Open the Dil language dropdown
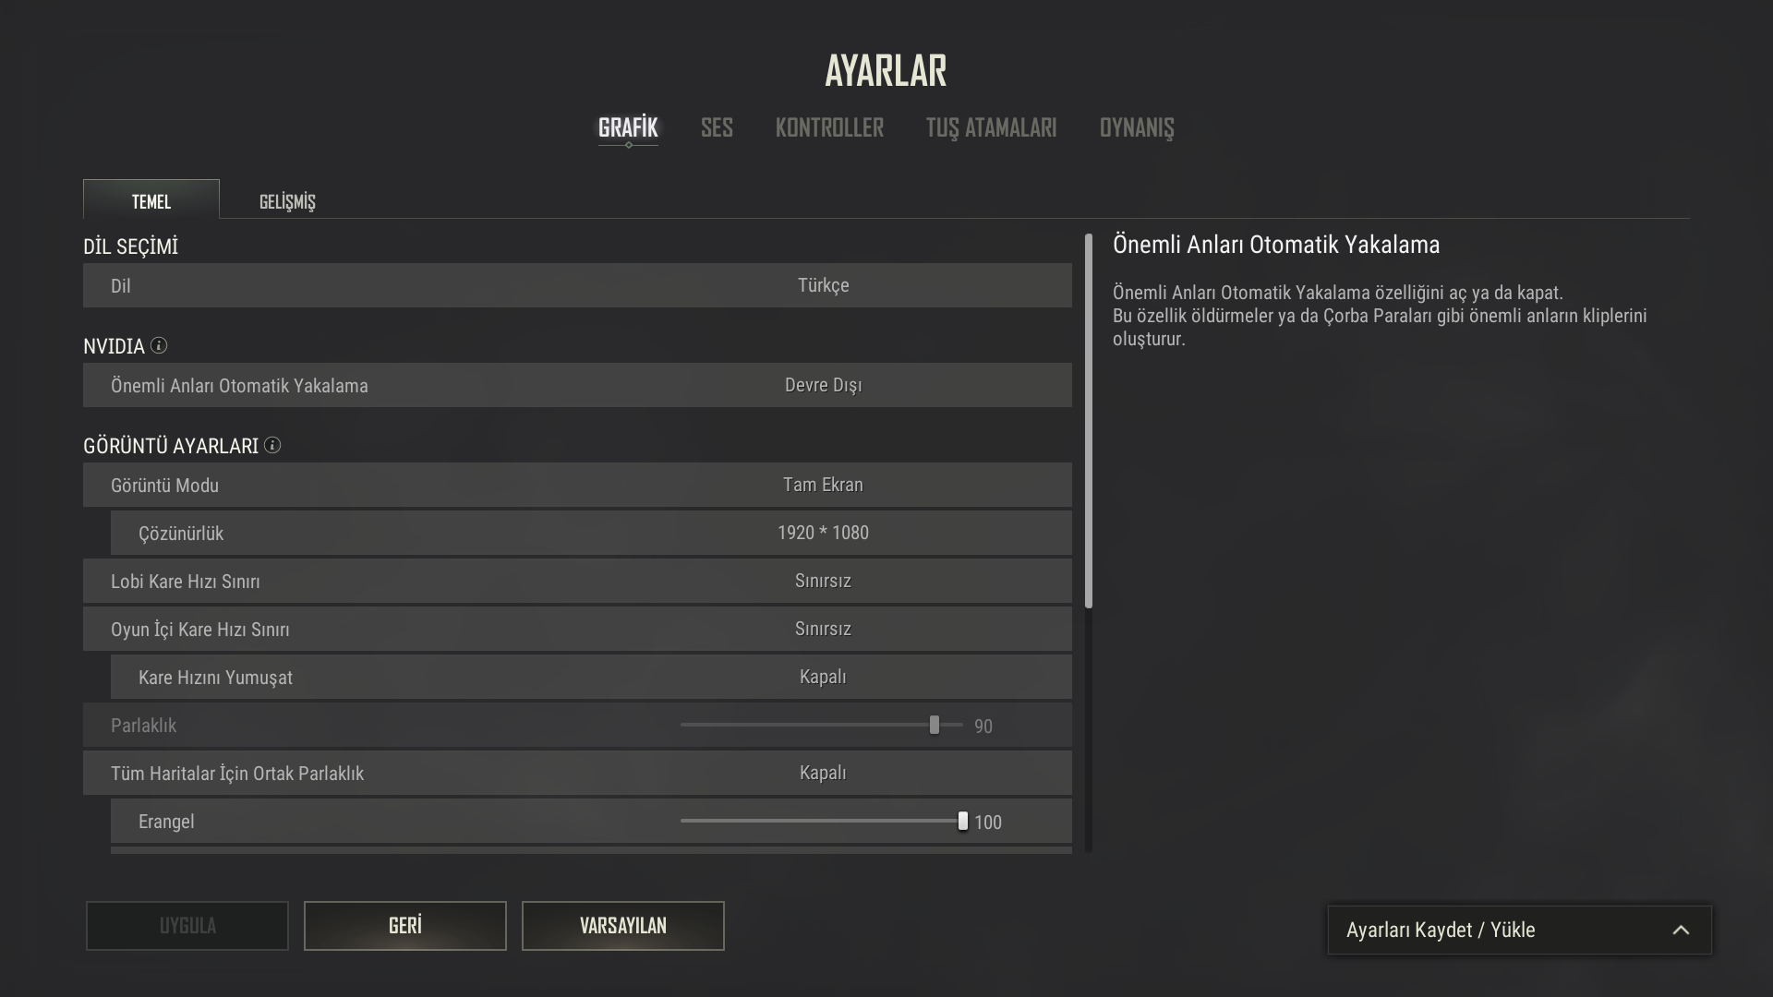Image resolution: width=1773 pixels, height=997 pixels. click(x=822, y=285)
